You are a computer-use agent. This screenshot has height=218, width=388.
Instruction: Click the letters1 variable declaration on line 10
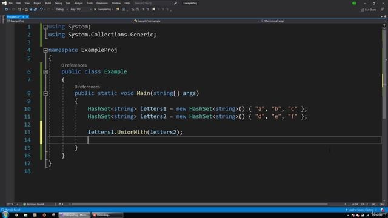pos(153,109)
